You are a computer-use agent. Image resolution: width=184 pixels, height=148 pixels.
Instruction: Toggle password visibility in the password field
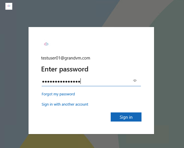coord(135,81)
